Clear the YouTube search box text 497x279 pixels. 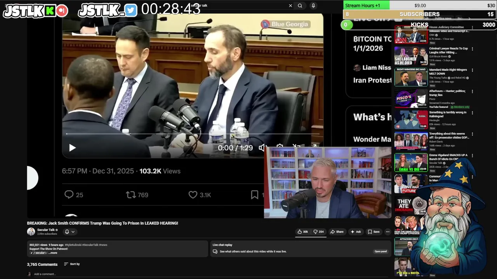click(290, 6)
